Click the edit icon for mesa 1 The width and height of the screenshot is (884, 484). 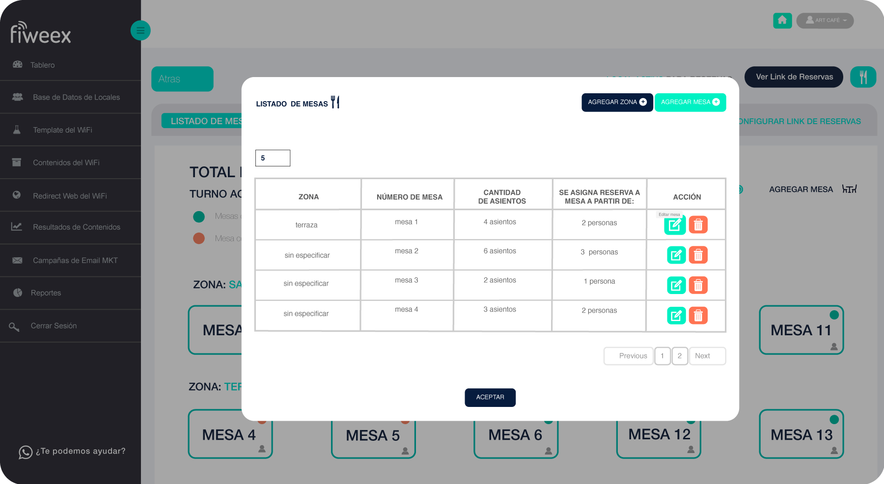675,225
